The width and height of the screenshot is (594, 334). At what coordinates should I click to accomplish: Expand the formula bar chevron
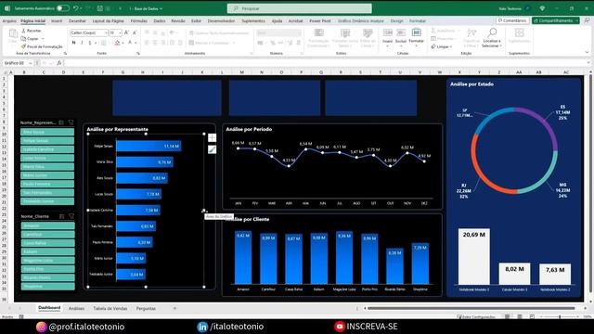coord(588,63)
